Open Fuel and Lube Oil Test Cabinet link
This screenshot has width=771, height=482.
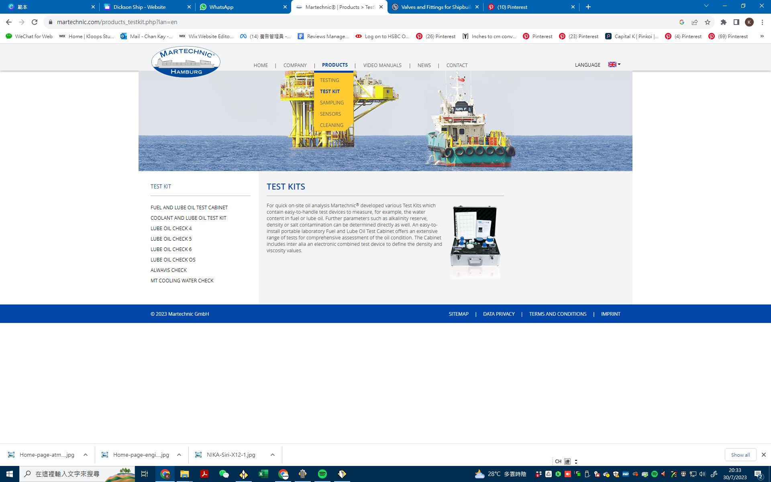pos(189,207)
